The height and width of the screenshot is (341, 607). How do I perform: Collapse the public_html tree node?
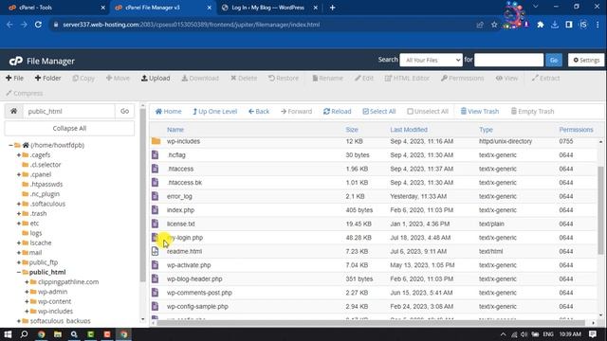(x=19, y=272)
